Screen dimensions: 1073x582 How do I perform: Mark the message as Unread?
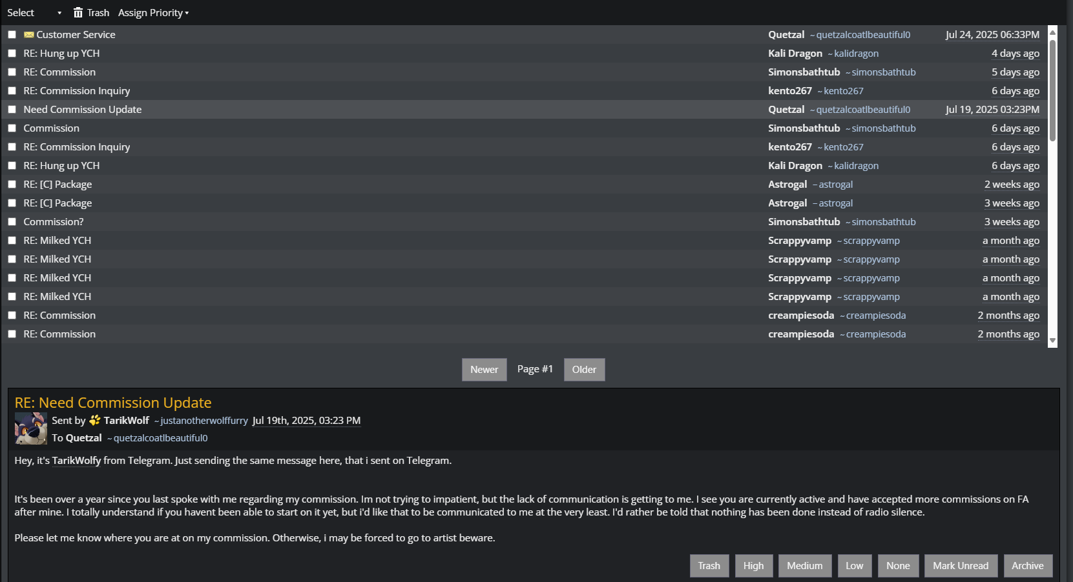click(x=961, y=566)
